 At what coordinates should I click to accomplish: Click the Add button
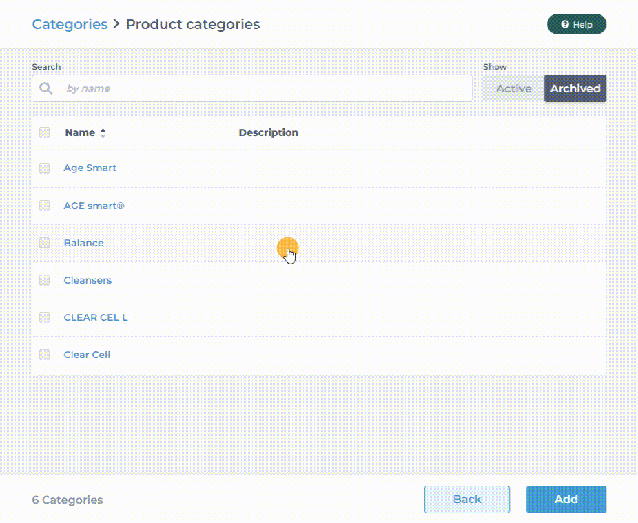[x=566, y=500]
